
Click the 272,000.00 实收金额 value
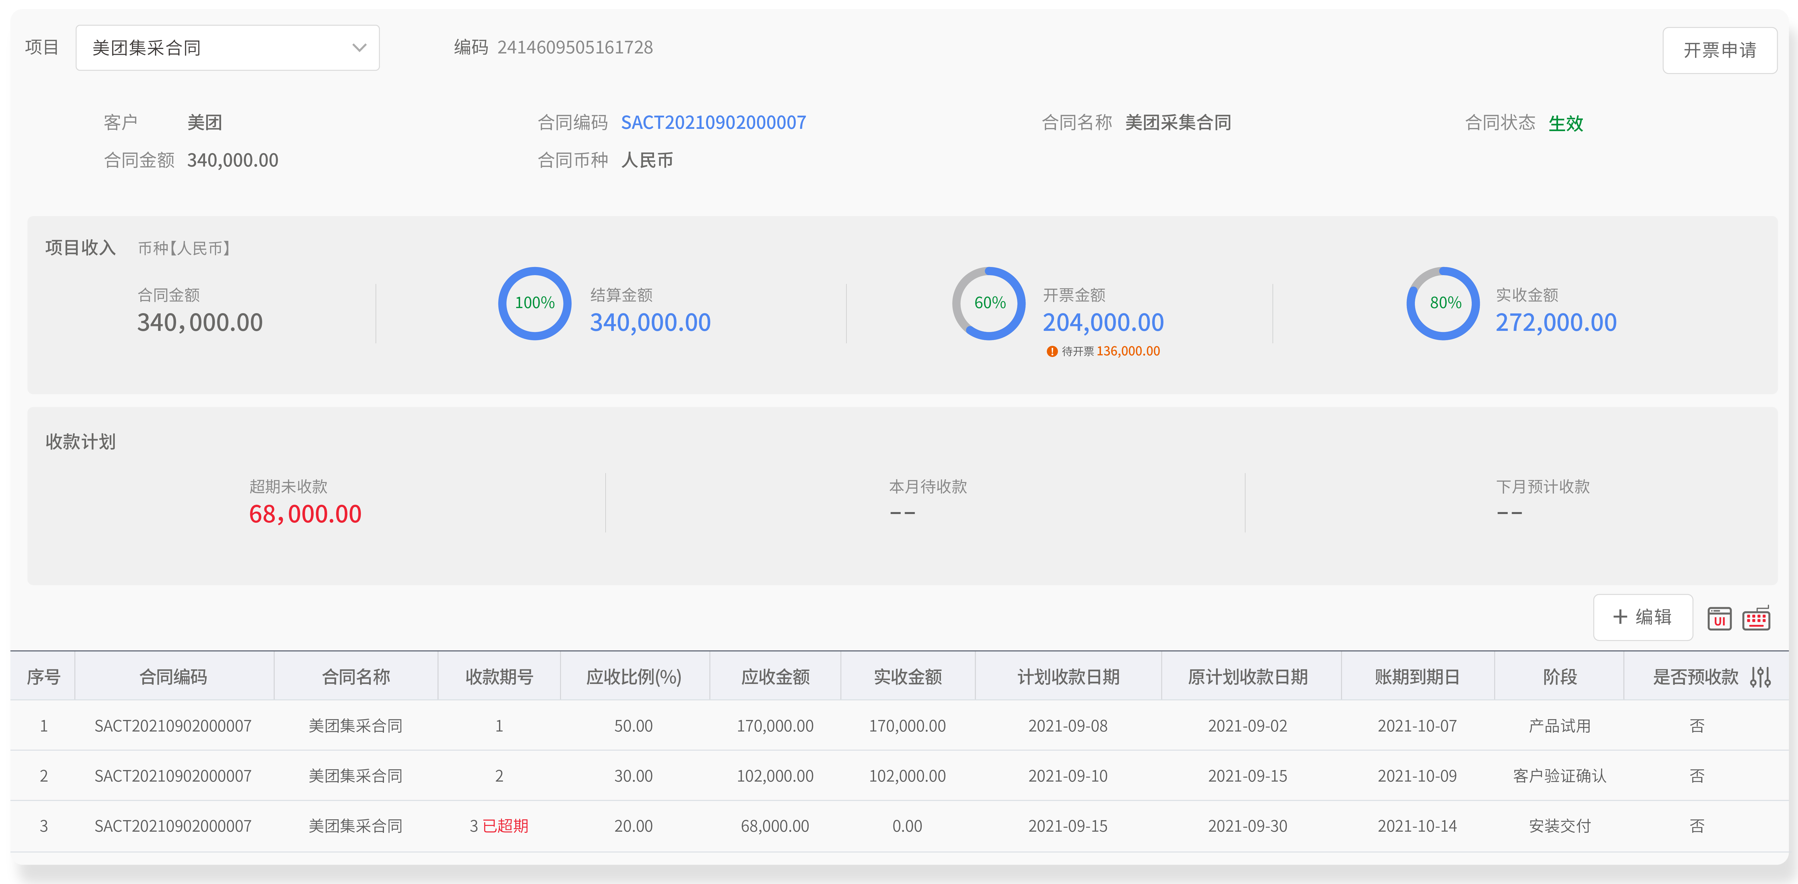[x=1556, y=323]
